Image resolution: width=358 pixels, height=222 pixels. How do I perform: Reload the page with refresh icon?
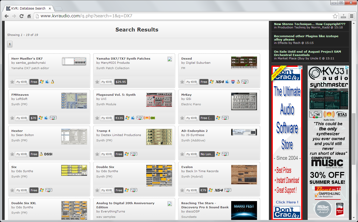click(22, 16)
